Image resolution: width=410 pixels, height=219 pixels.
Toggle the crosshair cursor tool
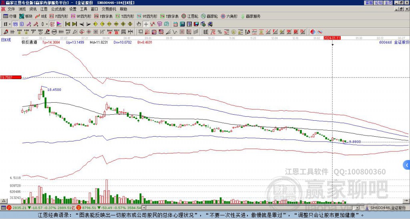(x=146, y=24)
